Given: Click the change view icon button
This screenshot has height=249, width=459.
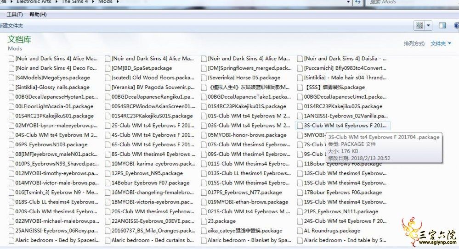Looking at the screenshot, I should point(419,26).
